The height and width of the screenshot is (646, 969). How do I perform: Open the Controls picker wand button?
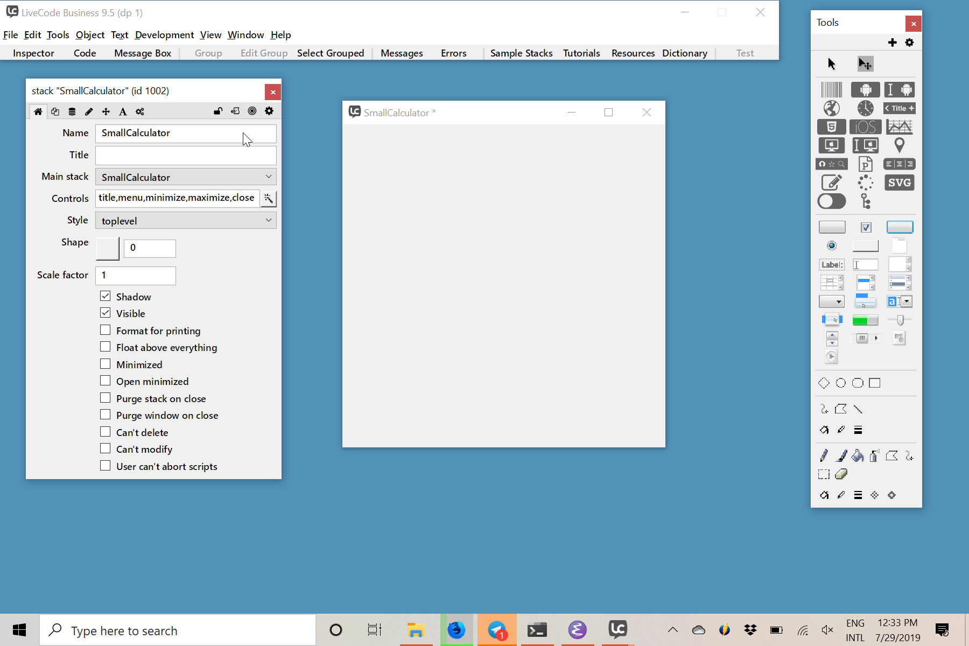coord(268,199)
